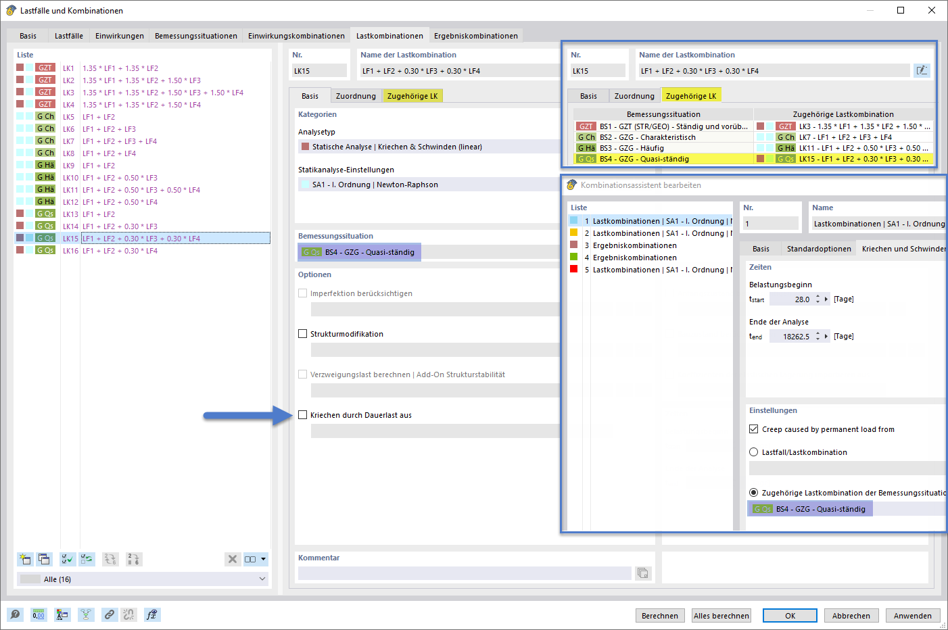Create a new load combination

click(25, 559)
